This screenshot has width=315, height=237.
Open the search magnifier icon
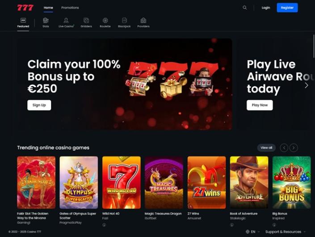(244, 8)
